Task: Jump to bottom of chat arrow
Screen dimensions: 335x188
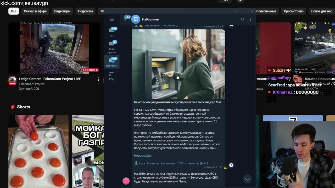Action: 247,179
